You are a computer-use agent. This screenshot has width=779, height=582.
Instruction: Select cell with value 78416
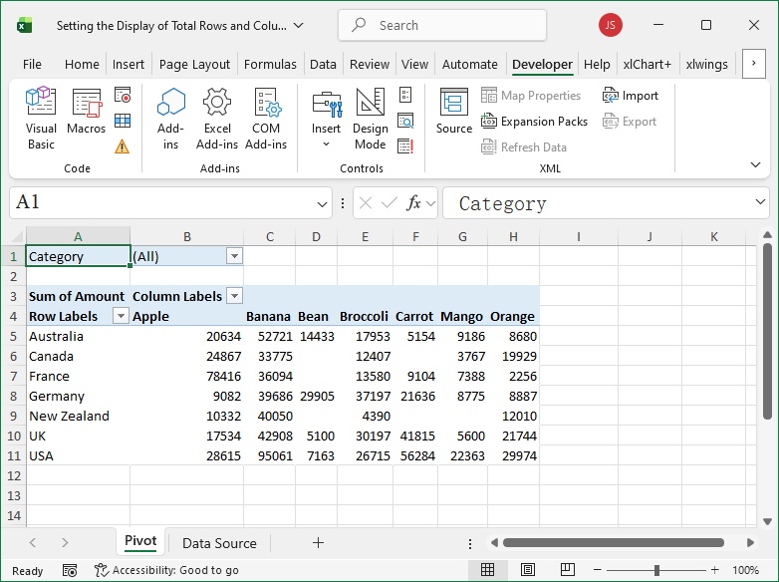point(187,376)
